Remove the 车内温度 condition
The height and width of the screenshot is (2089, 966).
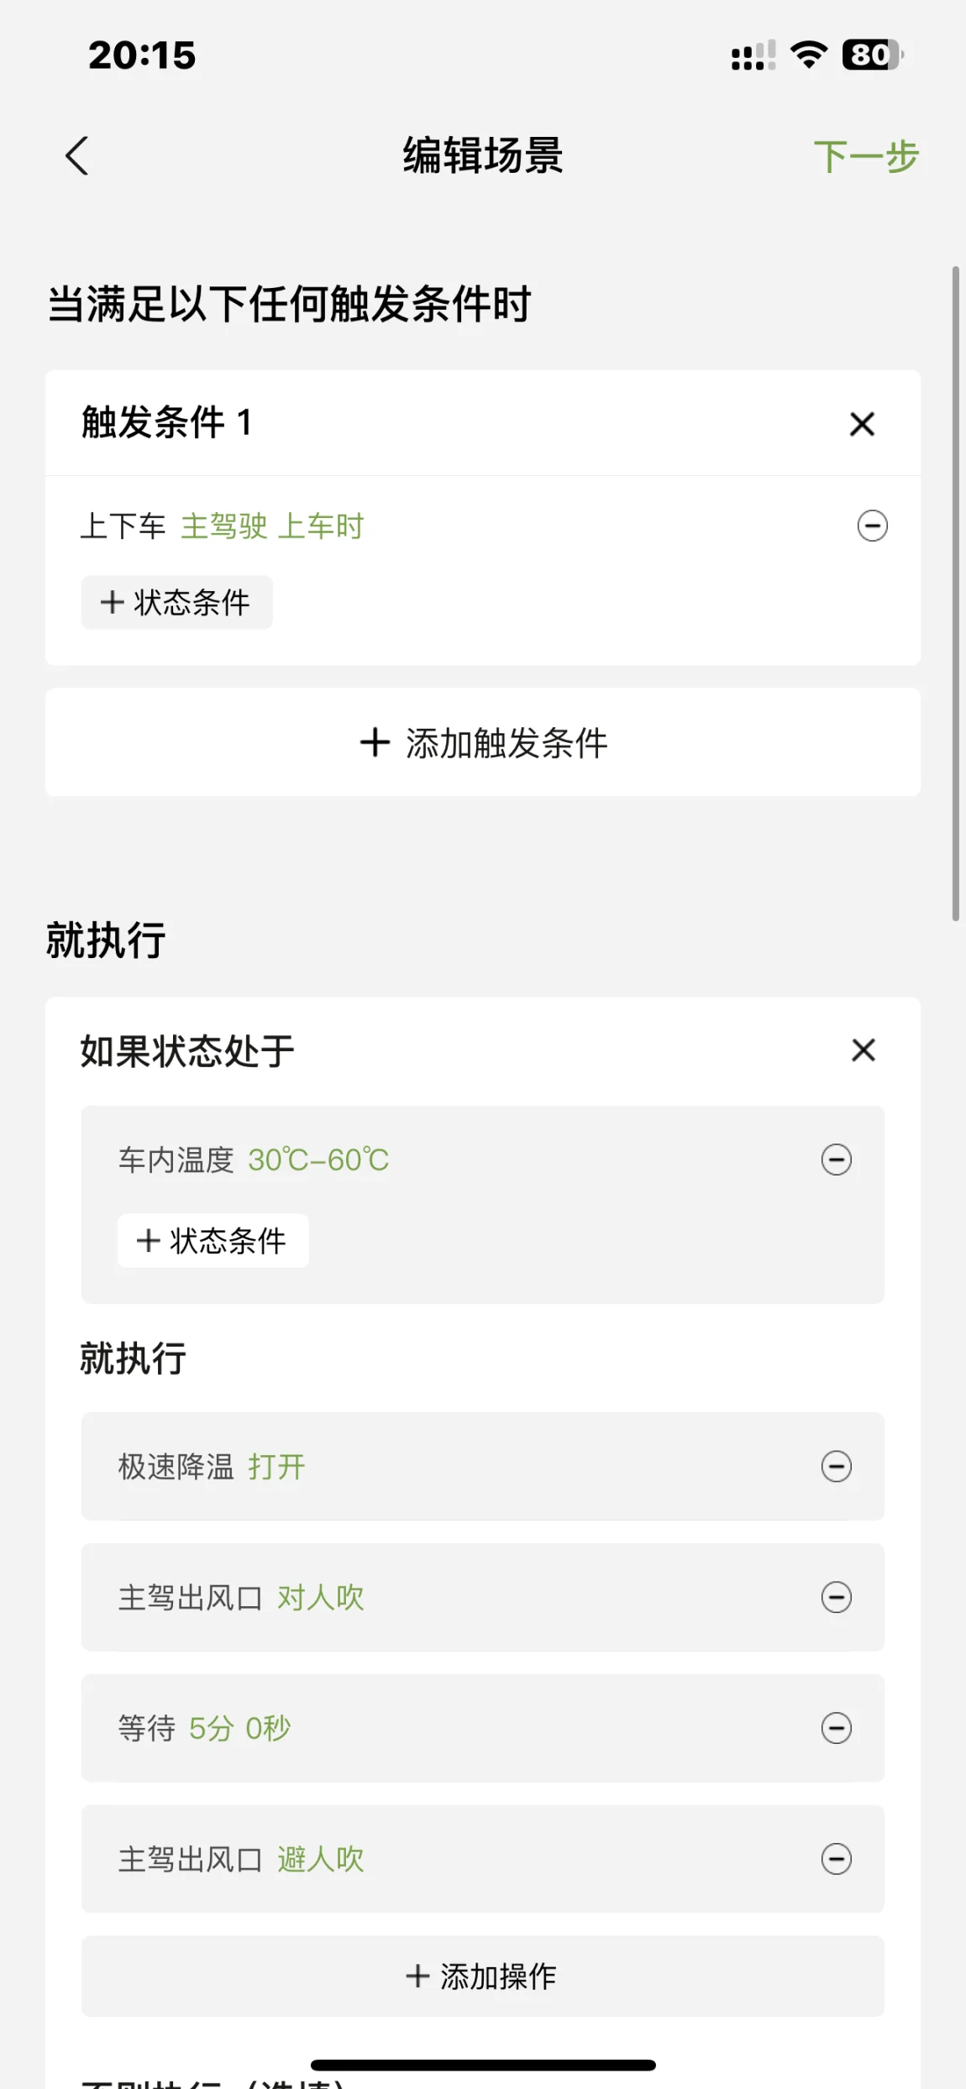836,1160
